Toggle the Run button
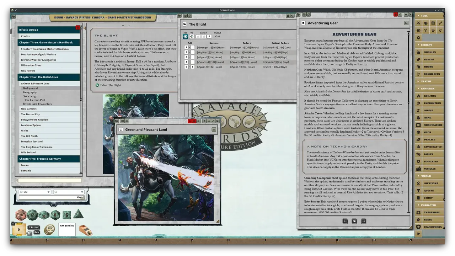Screen dimensions: 455x256 37,233
